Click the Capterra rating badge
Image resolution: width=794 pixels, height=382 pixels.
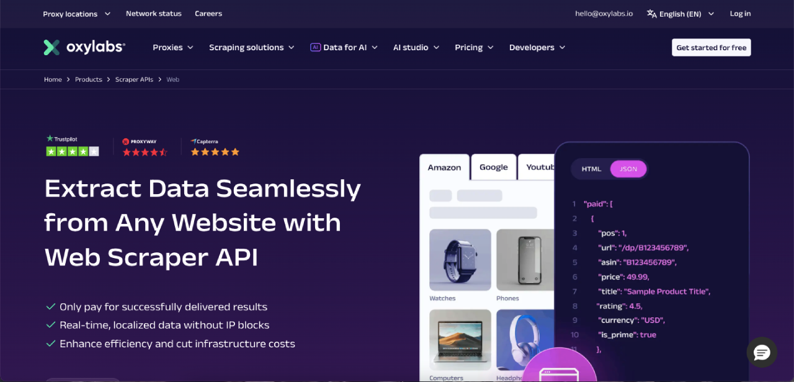pyautogui.click(x=215, y=147)
